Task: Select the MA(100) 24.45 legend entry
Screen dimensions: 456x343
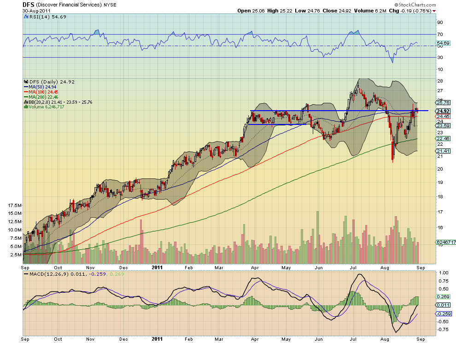Action: click(x=41, y=92)
